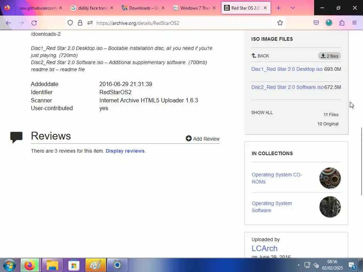
Task: Click the Reviews speech bubble icon
Action: point(16,137)
